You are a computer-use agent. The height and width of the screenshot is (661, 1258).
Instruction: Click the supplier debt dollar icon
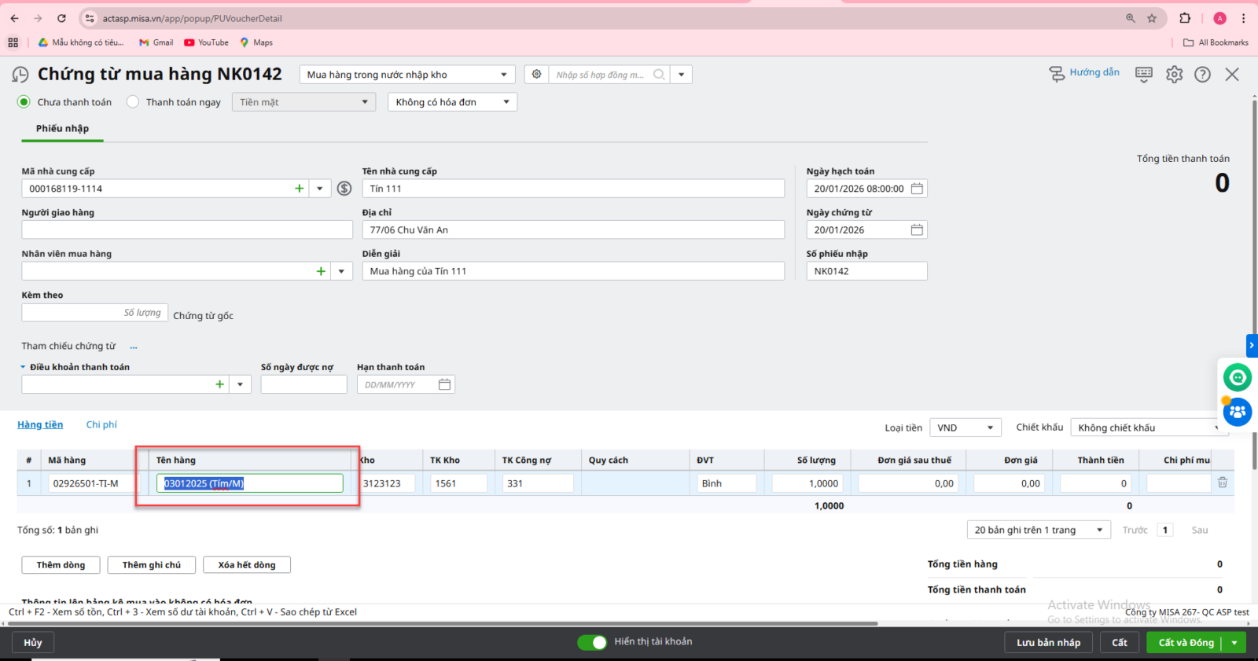[x=344, y=189]
